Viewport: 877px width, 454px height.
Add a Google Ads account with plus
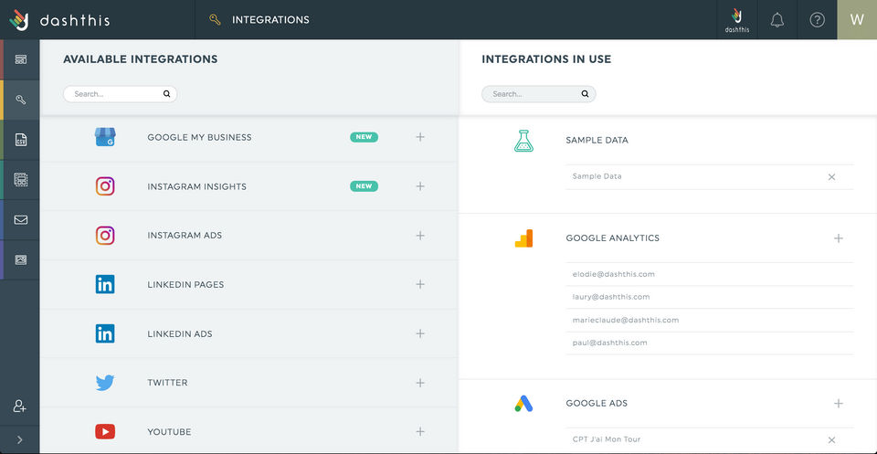coord(839,403)
